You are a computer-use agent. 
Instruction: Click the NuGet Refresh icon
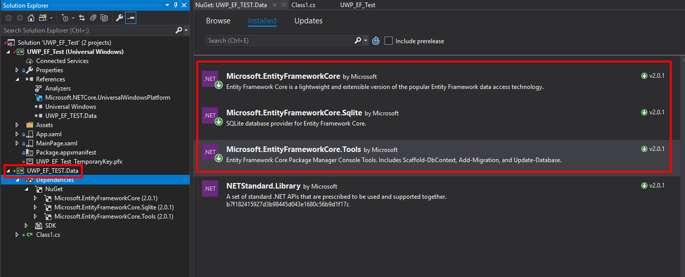pos(376,41)
